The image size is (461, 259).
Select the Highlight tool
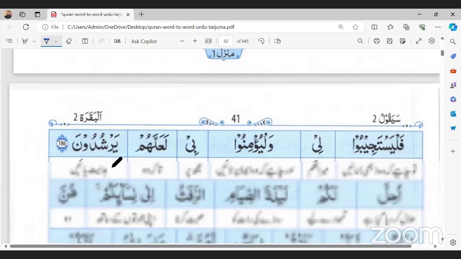pyautogui.click(x=25, y=41)
